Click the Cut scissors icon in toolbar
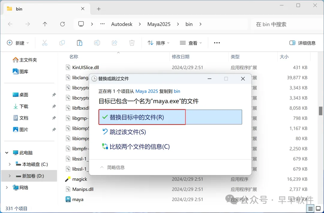 coord(45,43)
